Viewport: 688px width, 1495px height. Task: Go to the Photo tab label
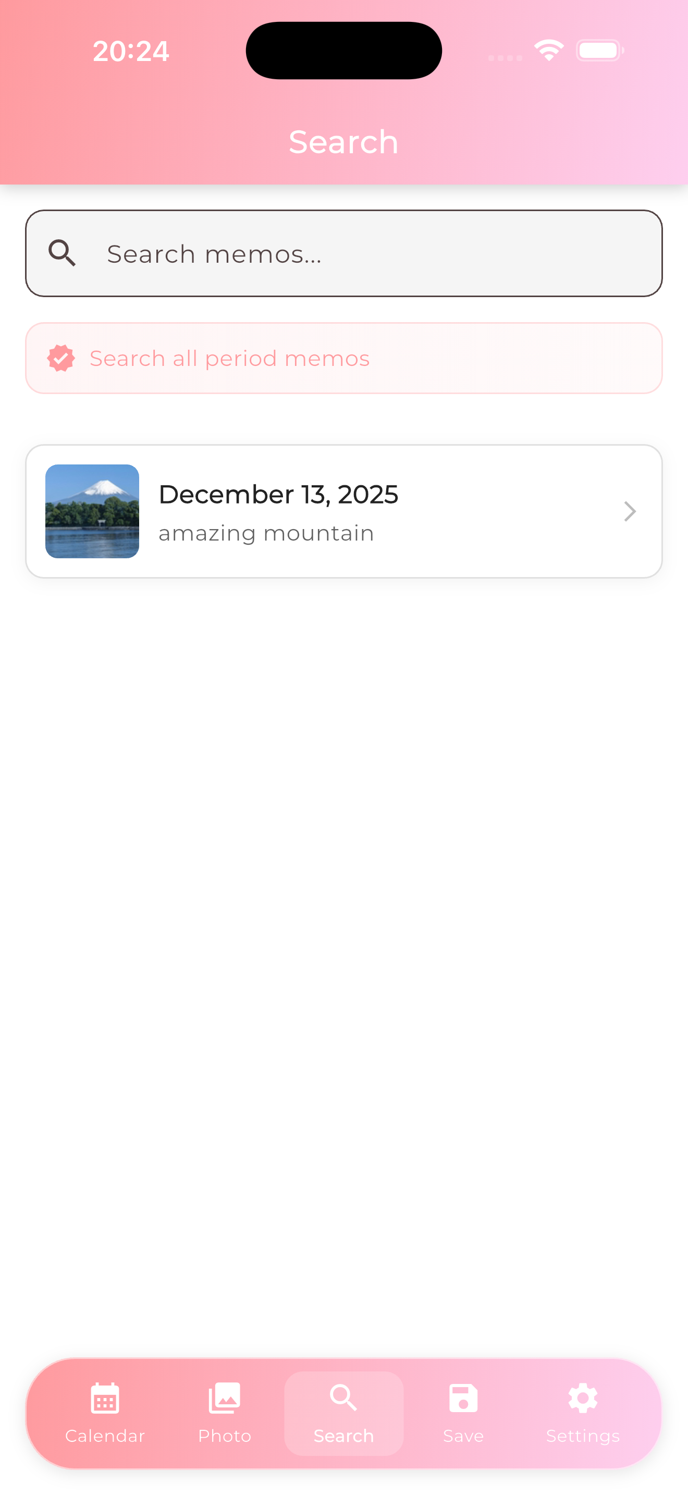pyautogui.click(x=225, y=1436)
